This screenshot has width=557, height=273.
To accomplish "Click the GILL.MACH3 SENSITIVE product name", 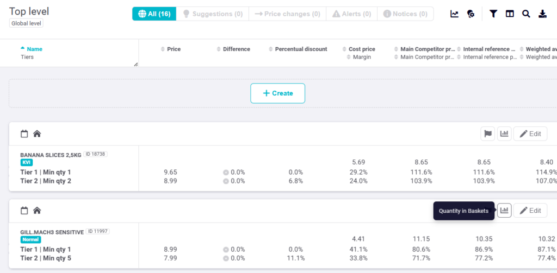I will tap(52, 232).
